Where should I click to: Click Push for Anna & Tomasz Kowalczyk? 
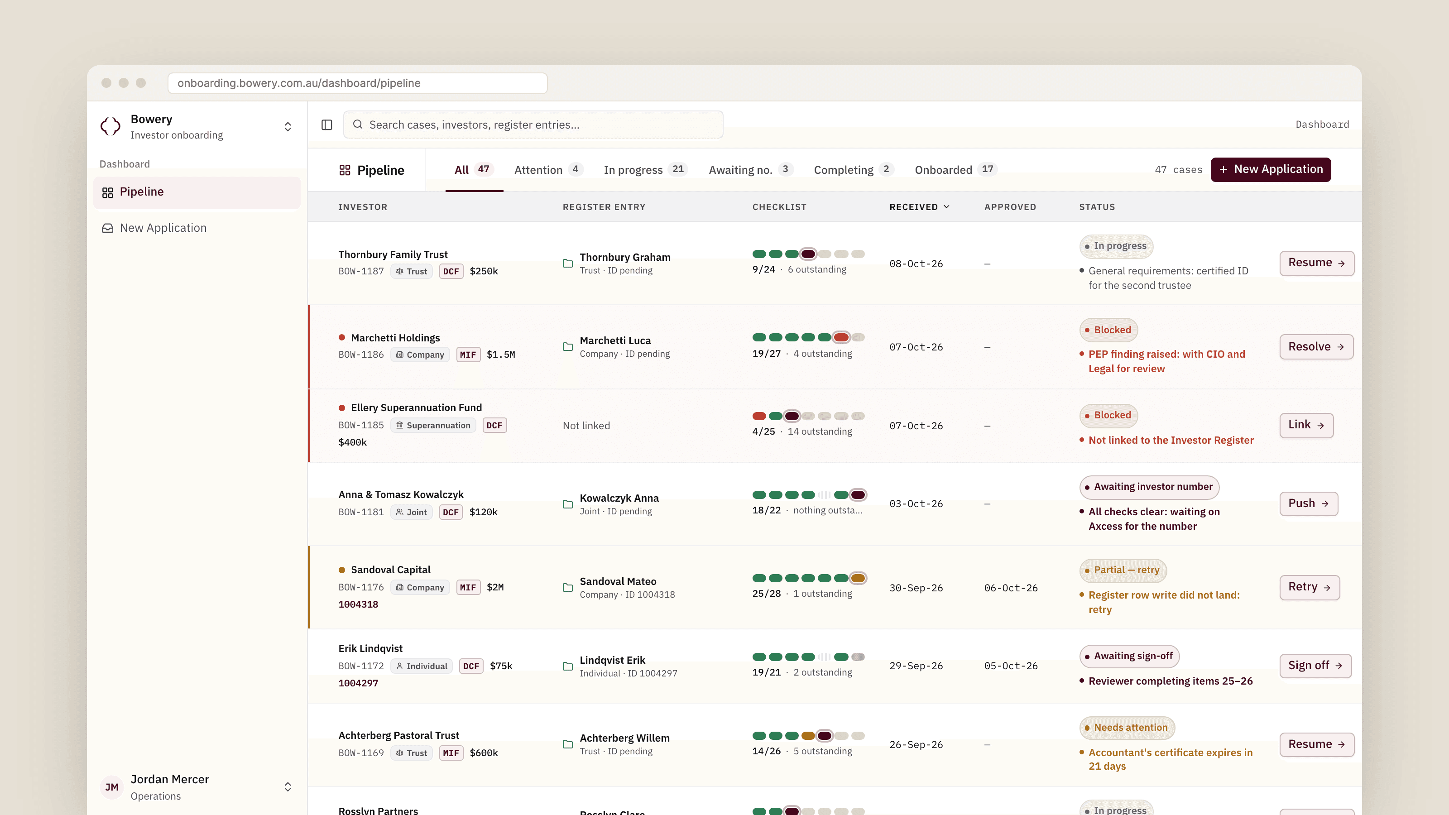pyautogui.click(x=1308, y=503)
